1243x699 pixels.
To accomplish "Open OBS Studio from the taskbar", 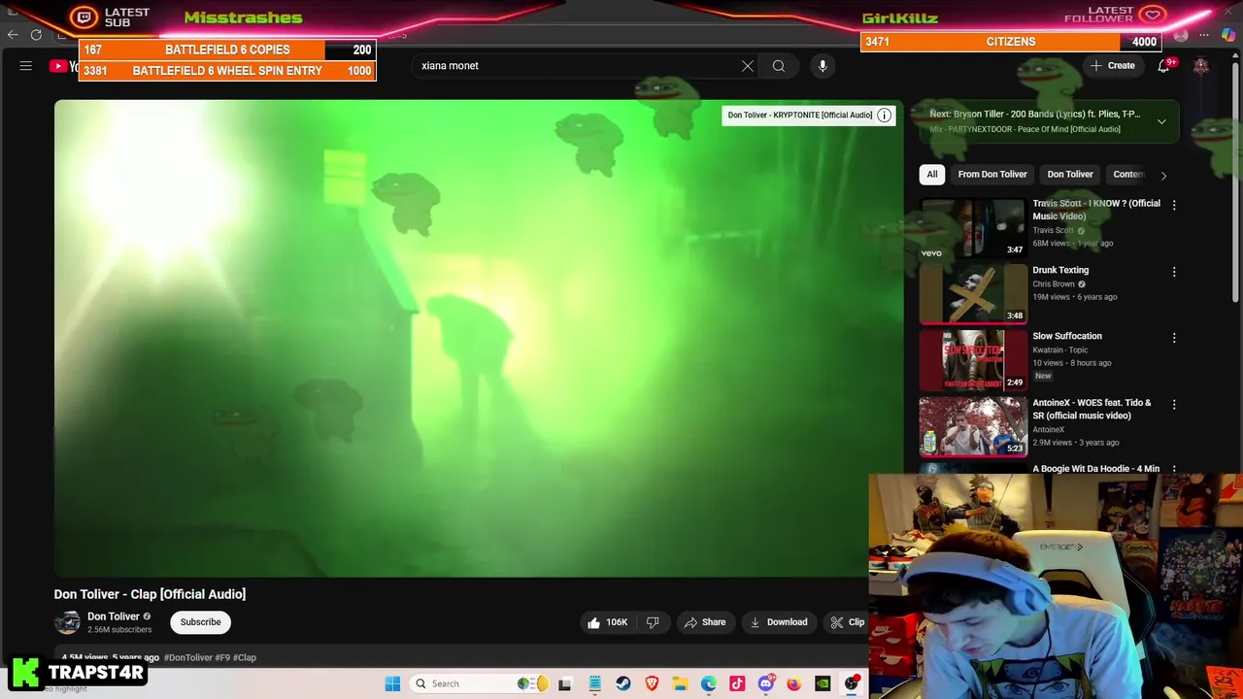I will [852, 683].
